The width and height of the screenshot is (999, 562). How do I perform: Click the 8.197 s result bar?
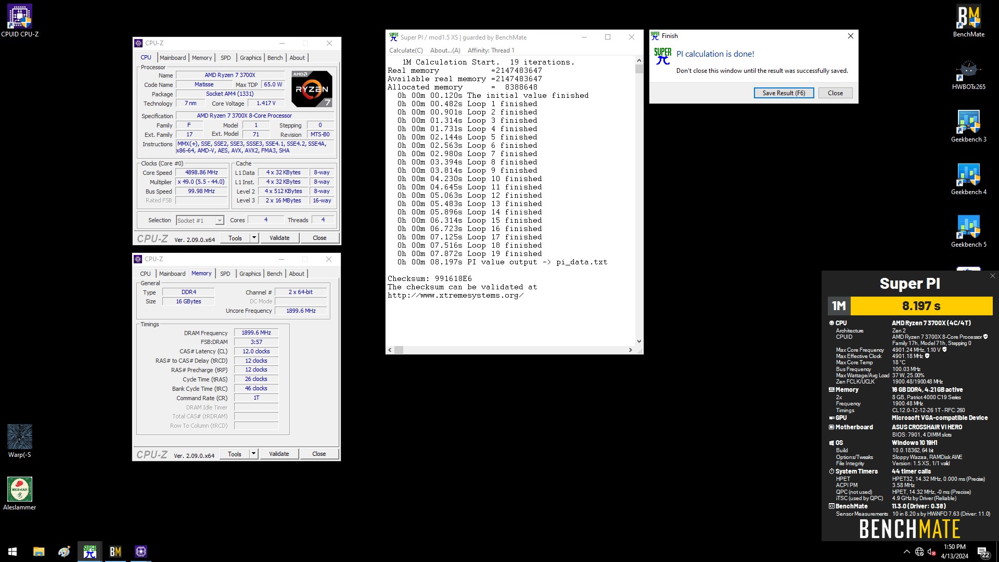[921, 306]
